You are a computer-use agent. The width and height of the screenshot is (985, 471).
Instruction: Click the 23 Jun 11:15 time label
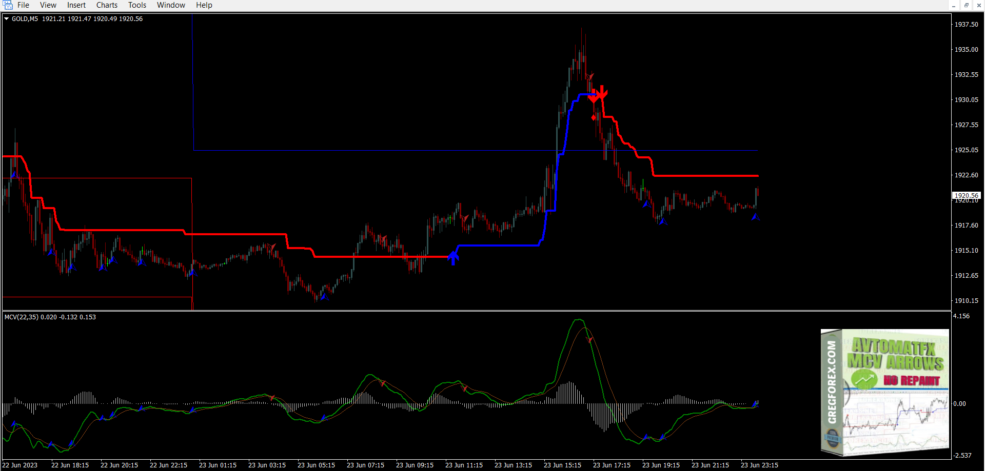coord(464,465)
